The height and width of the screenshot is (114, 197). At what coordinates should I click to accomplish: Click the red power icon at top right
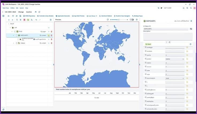tap(195, 8)
